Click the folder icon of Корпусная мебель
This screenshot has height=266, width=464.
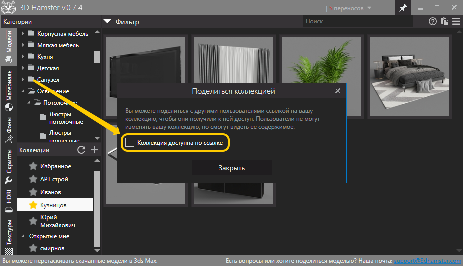click(31, 33)
